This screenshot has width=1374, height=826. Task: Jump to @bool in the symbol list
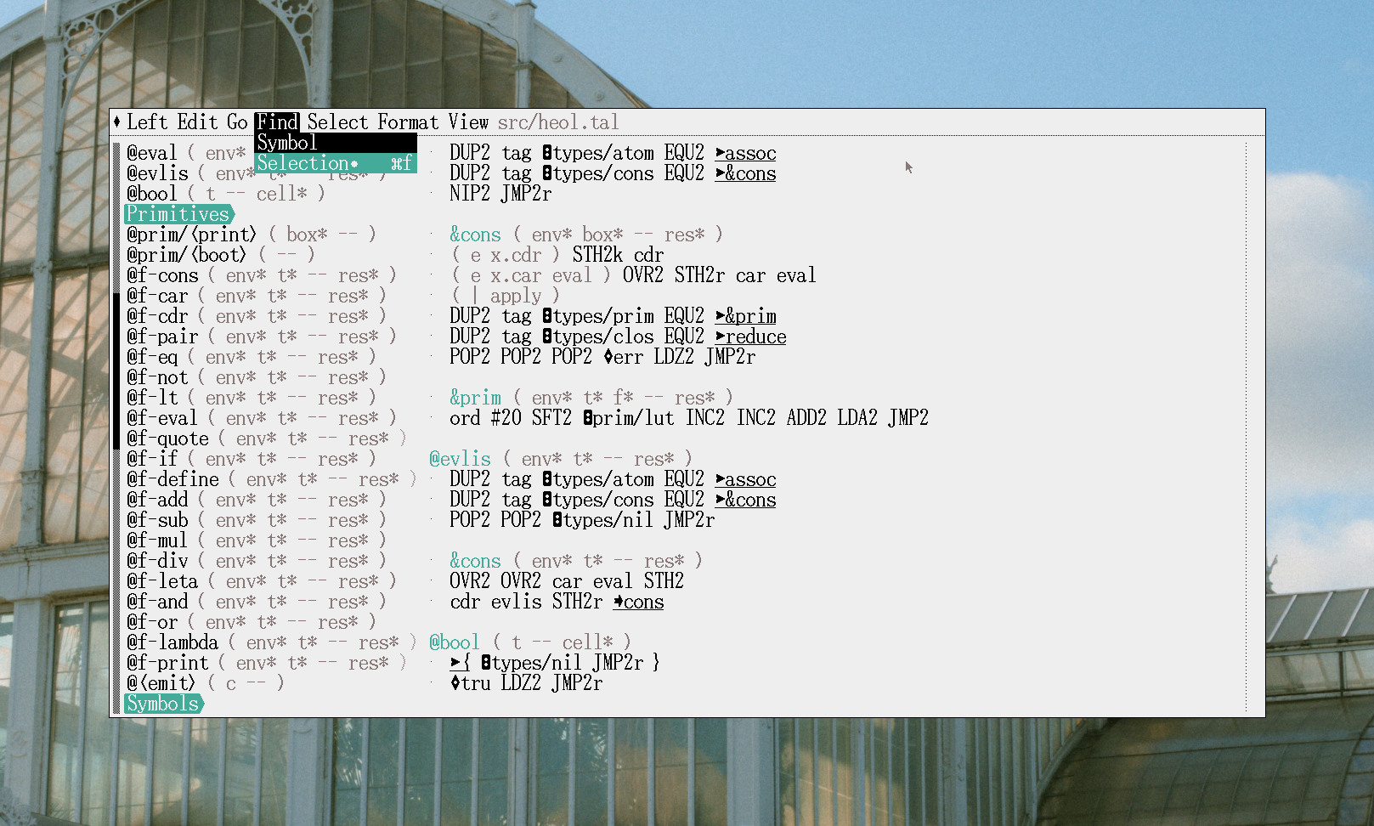click(x=152, y=194)
